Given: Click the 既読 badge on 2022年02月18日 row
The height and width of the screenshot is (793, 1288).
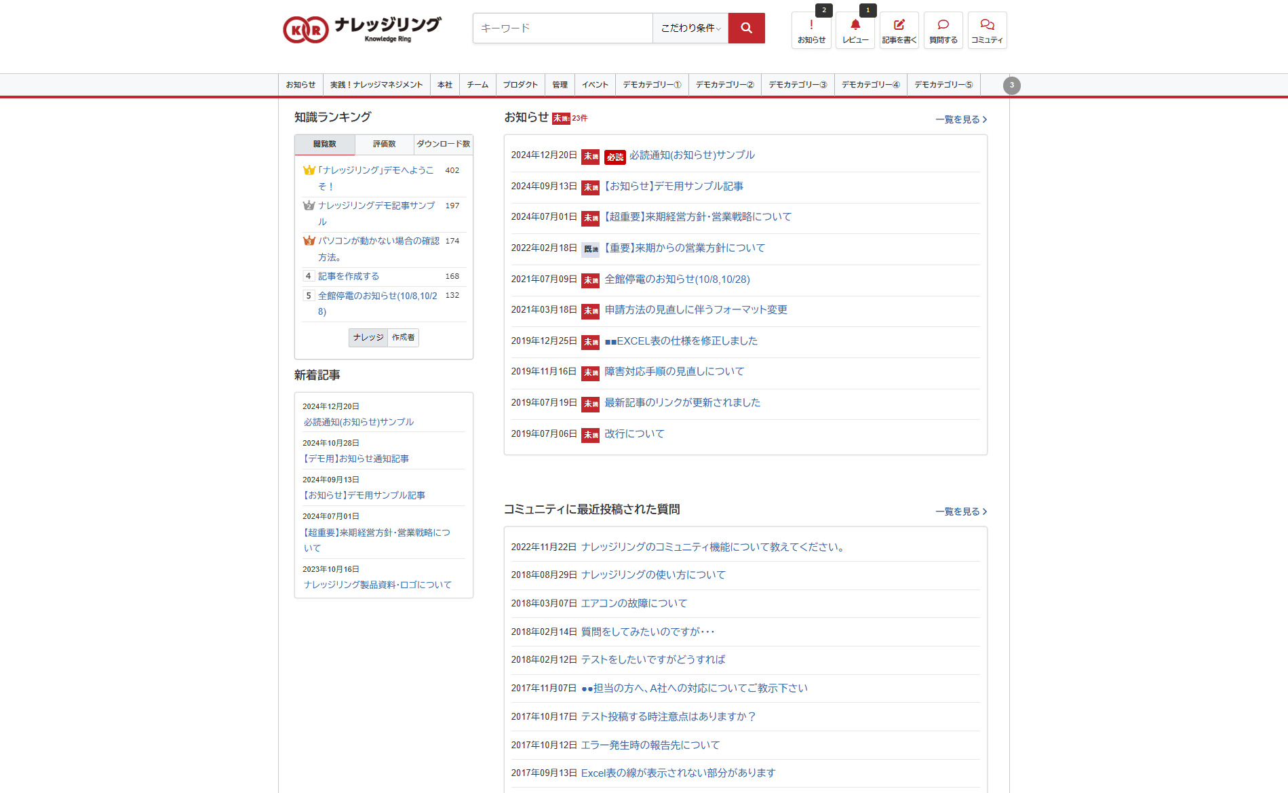Looking at the screenshot, I should 591,249.
